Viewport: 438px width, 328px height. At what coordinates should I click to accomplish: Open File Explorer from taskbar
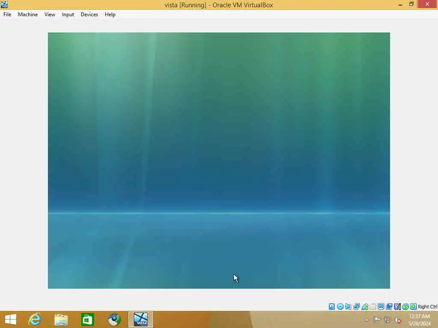click(x=61, y=319)
